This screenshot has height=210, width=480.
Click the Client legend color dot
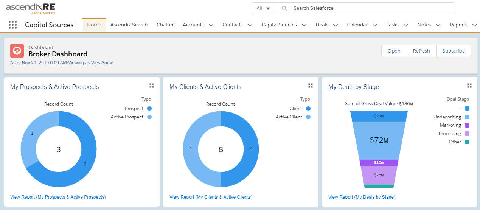(x=308, y=109)
